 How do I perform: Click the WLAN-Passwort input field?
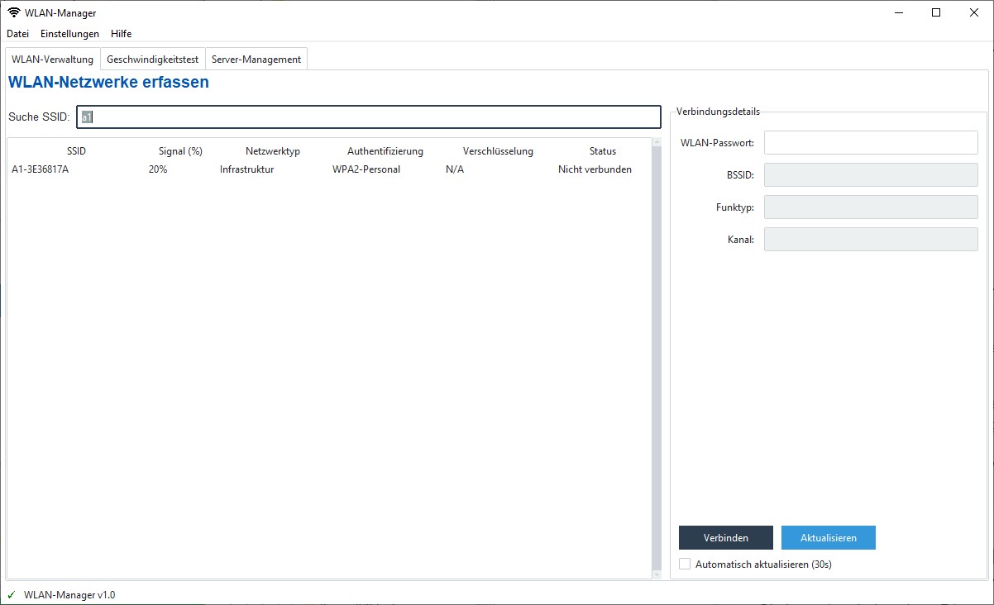pyautogui.click(x=870, y=142)
